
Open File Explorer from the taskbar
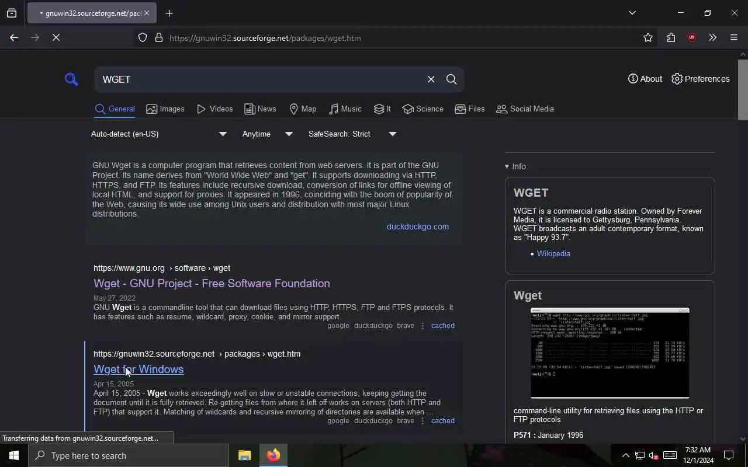point(244,455)
